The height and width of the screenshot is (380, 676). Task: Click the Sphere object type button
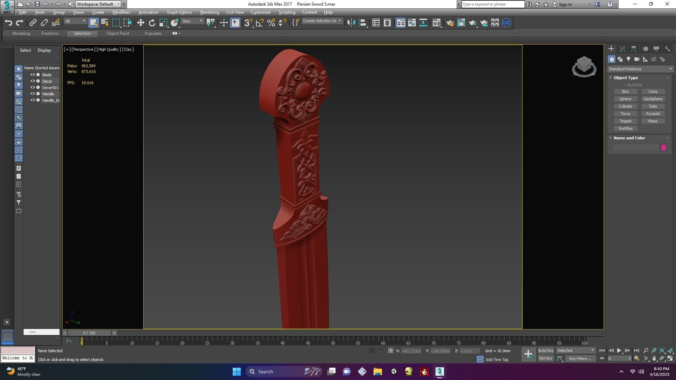tap(626, 99)
